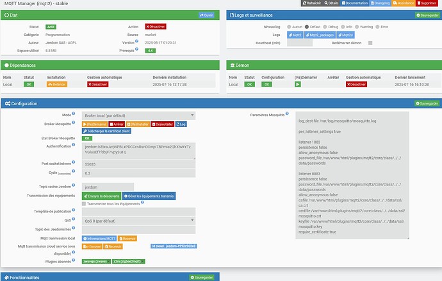
Task: Click the Prérequis help icon
Action: point(136,49)
